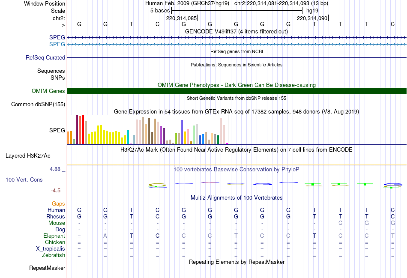Open Publications: Sequences in Scientific Articles title

236,65
